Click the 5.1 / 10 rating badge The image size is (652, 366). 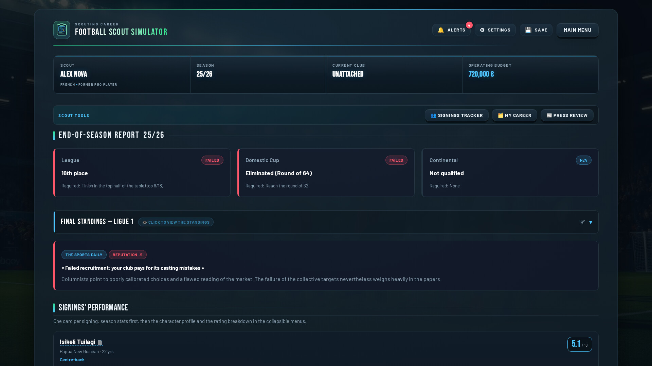tap(580, 344)
